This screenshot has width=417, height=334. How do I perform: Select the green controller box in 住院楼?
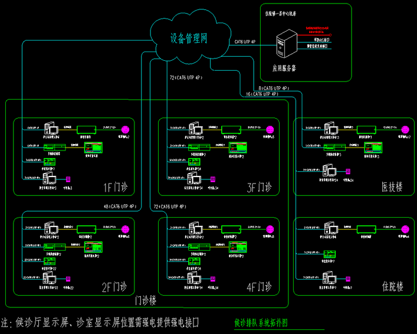tap(366, 229)
